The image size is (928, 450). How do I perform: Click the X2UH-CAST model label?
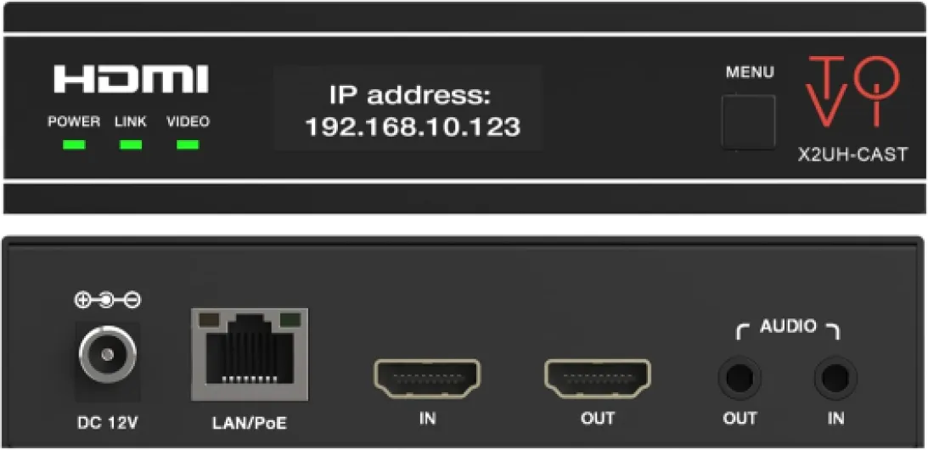click(852, 155)
